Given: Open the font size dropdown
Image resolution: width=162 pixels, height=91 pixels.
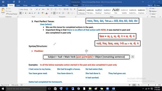Looking at the screenshot, I should (34, 9).
